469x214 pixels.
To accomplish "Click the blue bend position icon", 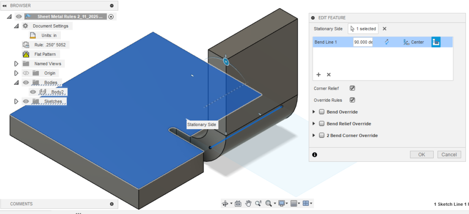I will tap(436, 42).
